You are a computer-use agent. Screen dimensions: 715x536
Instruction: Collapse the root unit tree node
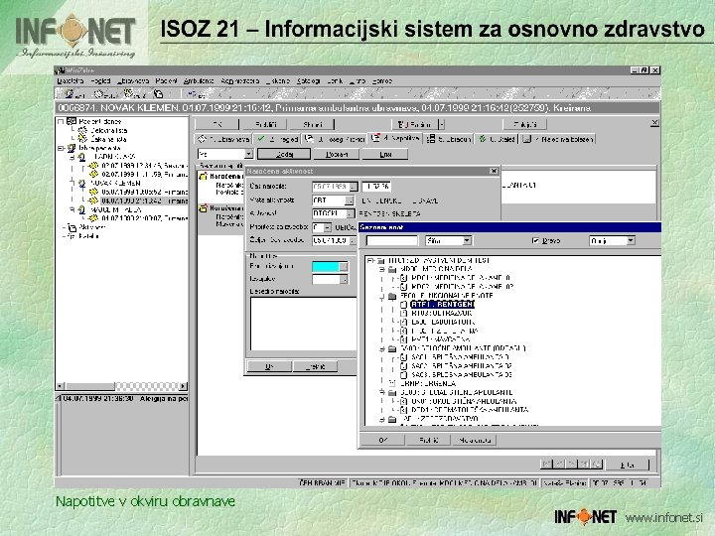coord(371,260)
